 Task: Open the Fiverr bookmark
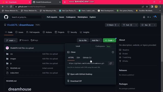coord(87,11)
